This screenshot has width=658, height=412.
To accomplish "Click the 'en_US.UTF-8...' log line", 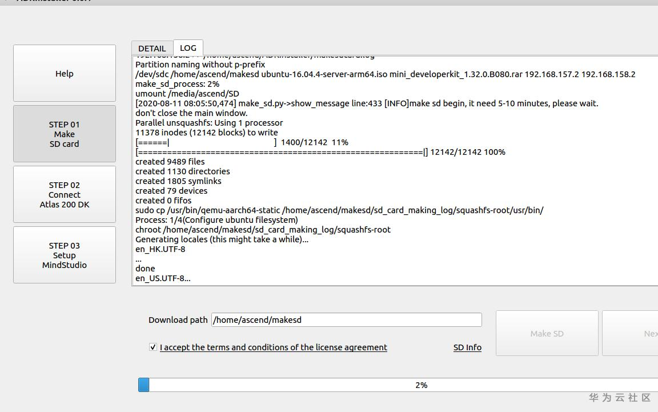I will click(163, 278).
